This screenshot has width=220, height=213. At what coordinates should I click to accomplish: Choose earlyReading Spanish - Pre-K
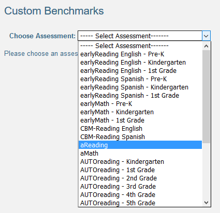pos(140,79)
